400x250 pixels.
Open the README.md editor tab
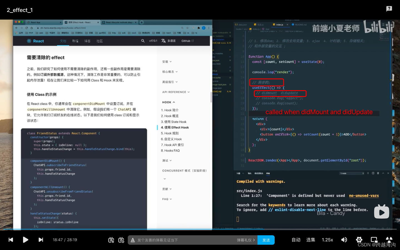299,25
